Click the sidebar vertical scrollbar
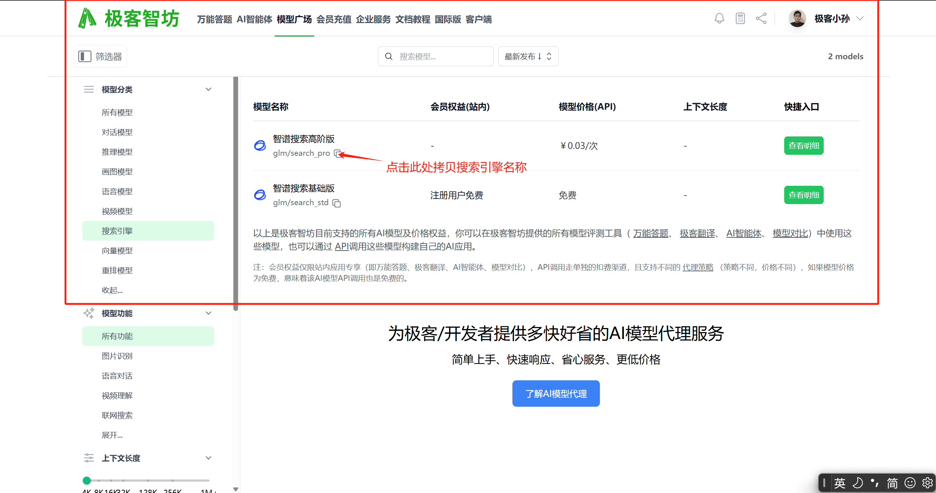This screenshot has height=493, width=936. tap(236, 194)
